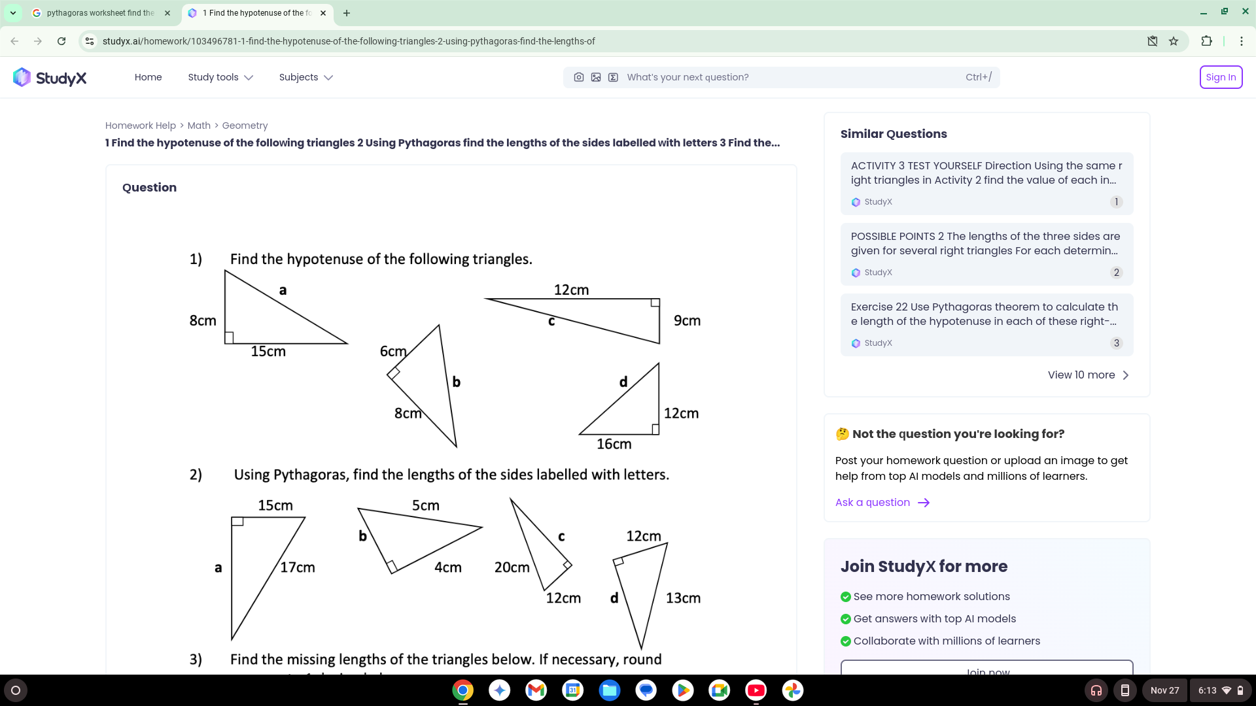Open similar question Exercise 22 Use Pythagoras
The image size is (1256, 706).
[986, 325]
